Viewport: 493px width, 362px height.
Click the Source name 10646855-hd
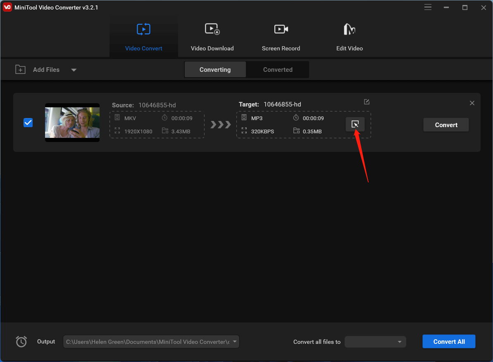[x=157, y=105]
